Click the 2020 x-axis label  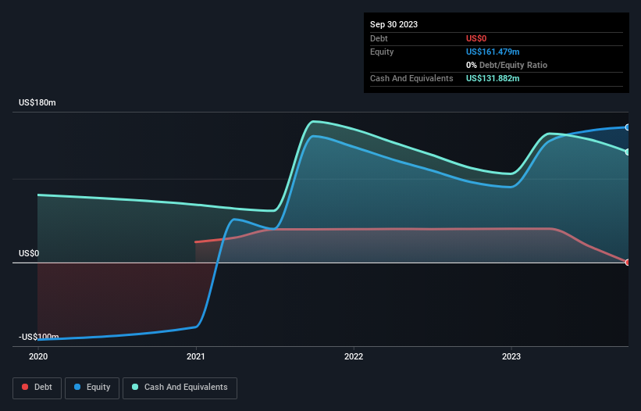tap(38, 356)
